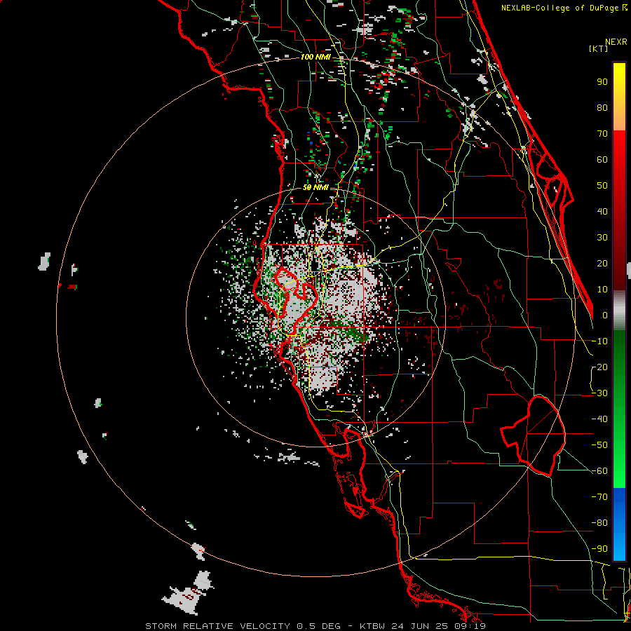Pick the "50" scale label
The height and width of the screenshot is (631, 631).
(x=602, y=186)
